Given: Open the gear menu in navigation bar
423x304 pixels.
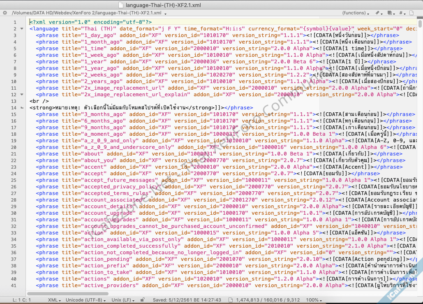Looking at the screenshot, I should pos(5,13).
